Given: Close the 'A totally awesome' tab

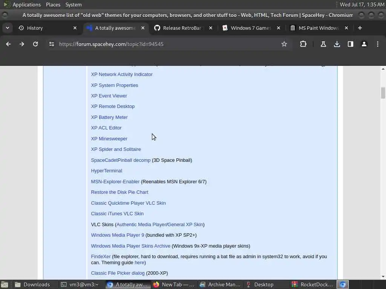Looking at the screenshot, I should click(143, 28).
